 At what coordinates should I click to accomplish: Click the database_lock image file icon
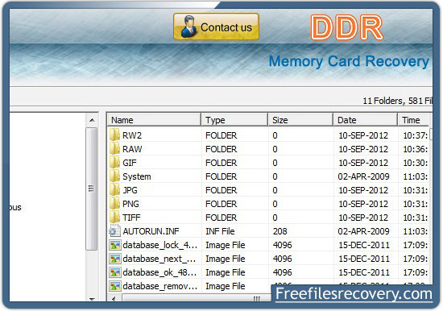pos(115,245)
